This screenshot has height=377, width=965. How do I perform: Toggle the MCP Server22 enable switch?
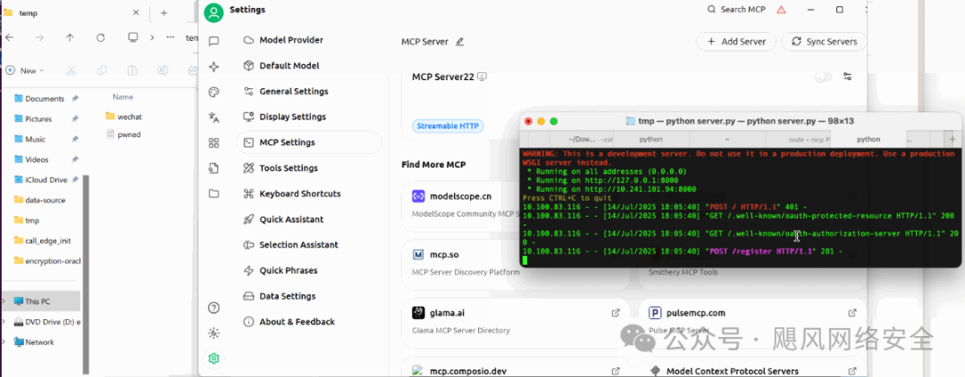823,78
